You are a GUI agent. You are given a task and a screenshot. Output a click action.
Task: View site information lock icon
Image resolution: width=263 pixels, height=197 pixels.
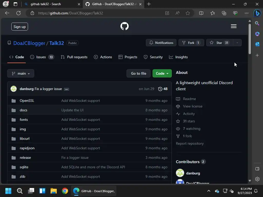[32, 13]
